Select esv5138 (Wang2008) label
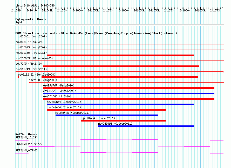The height and width of the screenshot is (168, 231). pos(43,80)
